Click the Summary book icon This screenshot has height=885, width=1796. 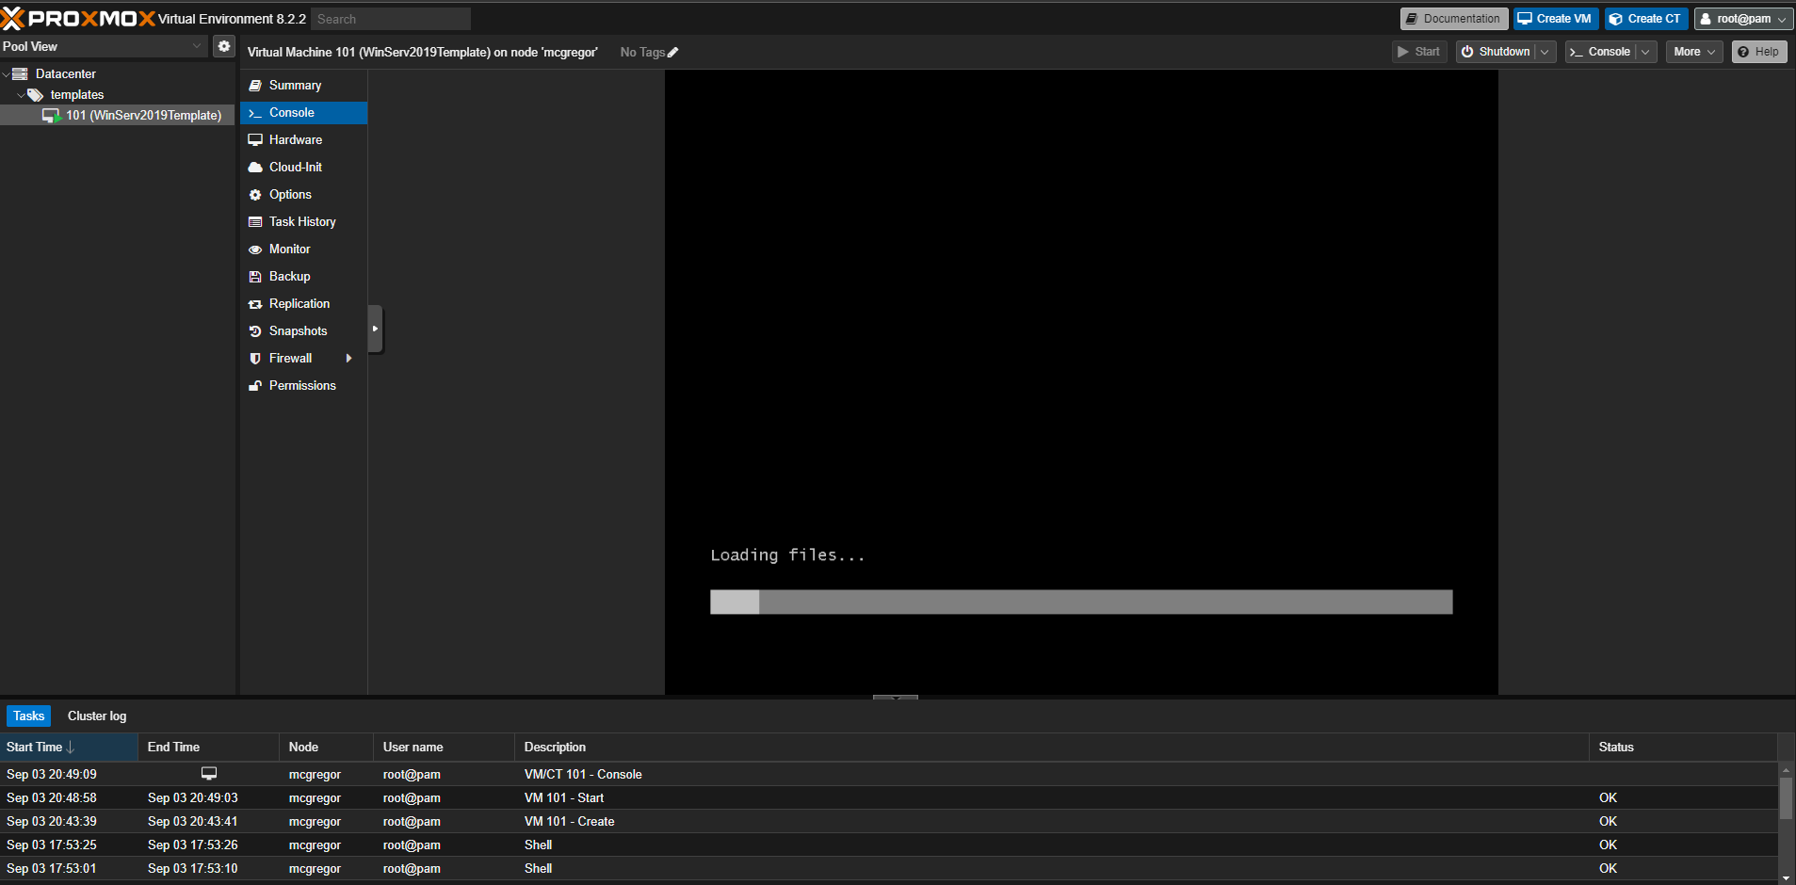pos(255,86)
